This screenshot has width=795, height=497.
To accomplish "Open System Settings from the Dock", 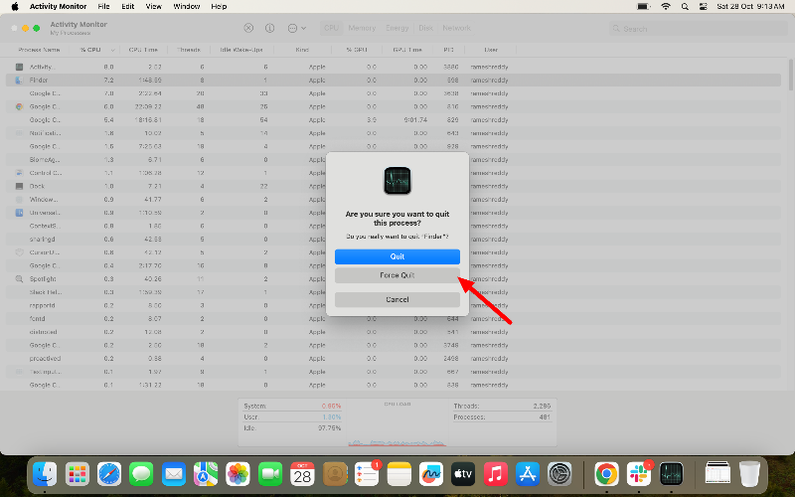I will tap(560, 475).
